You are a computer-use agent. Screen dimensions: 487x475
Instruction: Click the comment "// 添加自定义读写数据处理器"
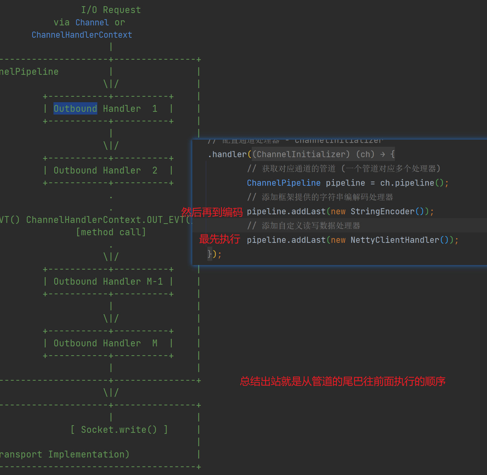[x=304, y=225]
